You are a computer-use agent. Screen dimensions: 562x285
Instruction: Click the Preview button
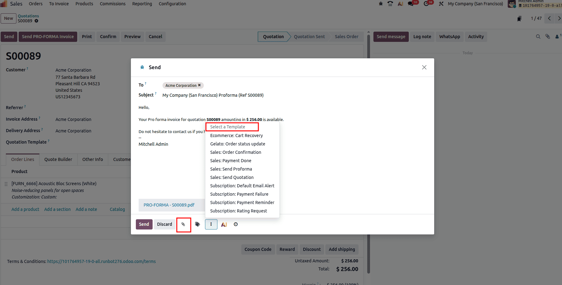click(x=132, y=37)
